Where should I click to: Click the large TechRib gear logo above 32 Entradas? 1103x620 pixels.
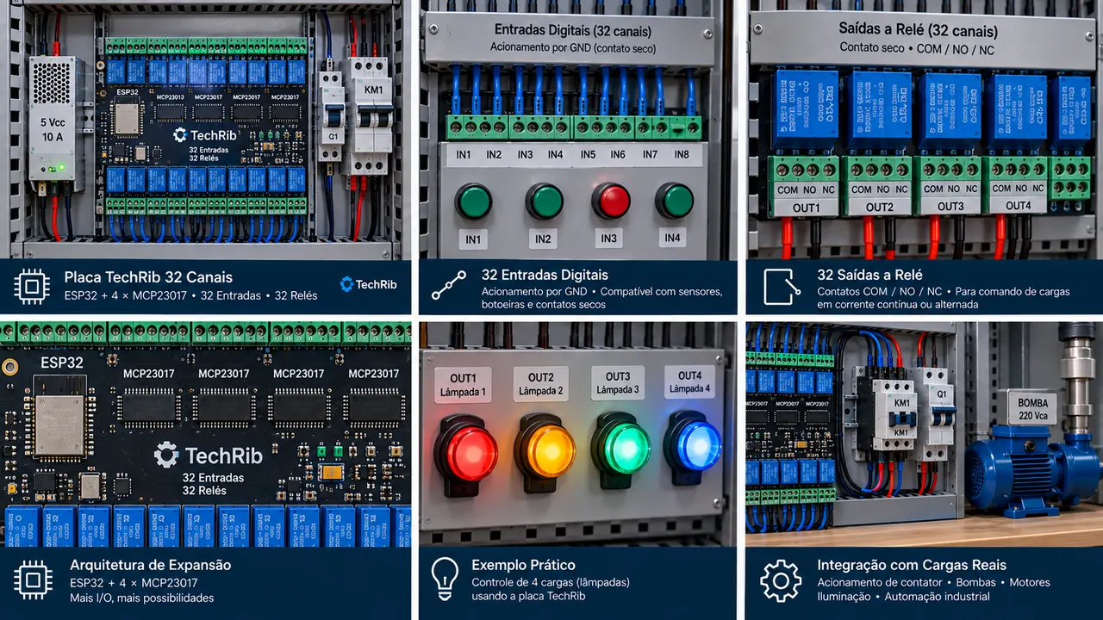(166, 454)
